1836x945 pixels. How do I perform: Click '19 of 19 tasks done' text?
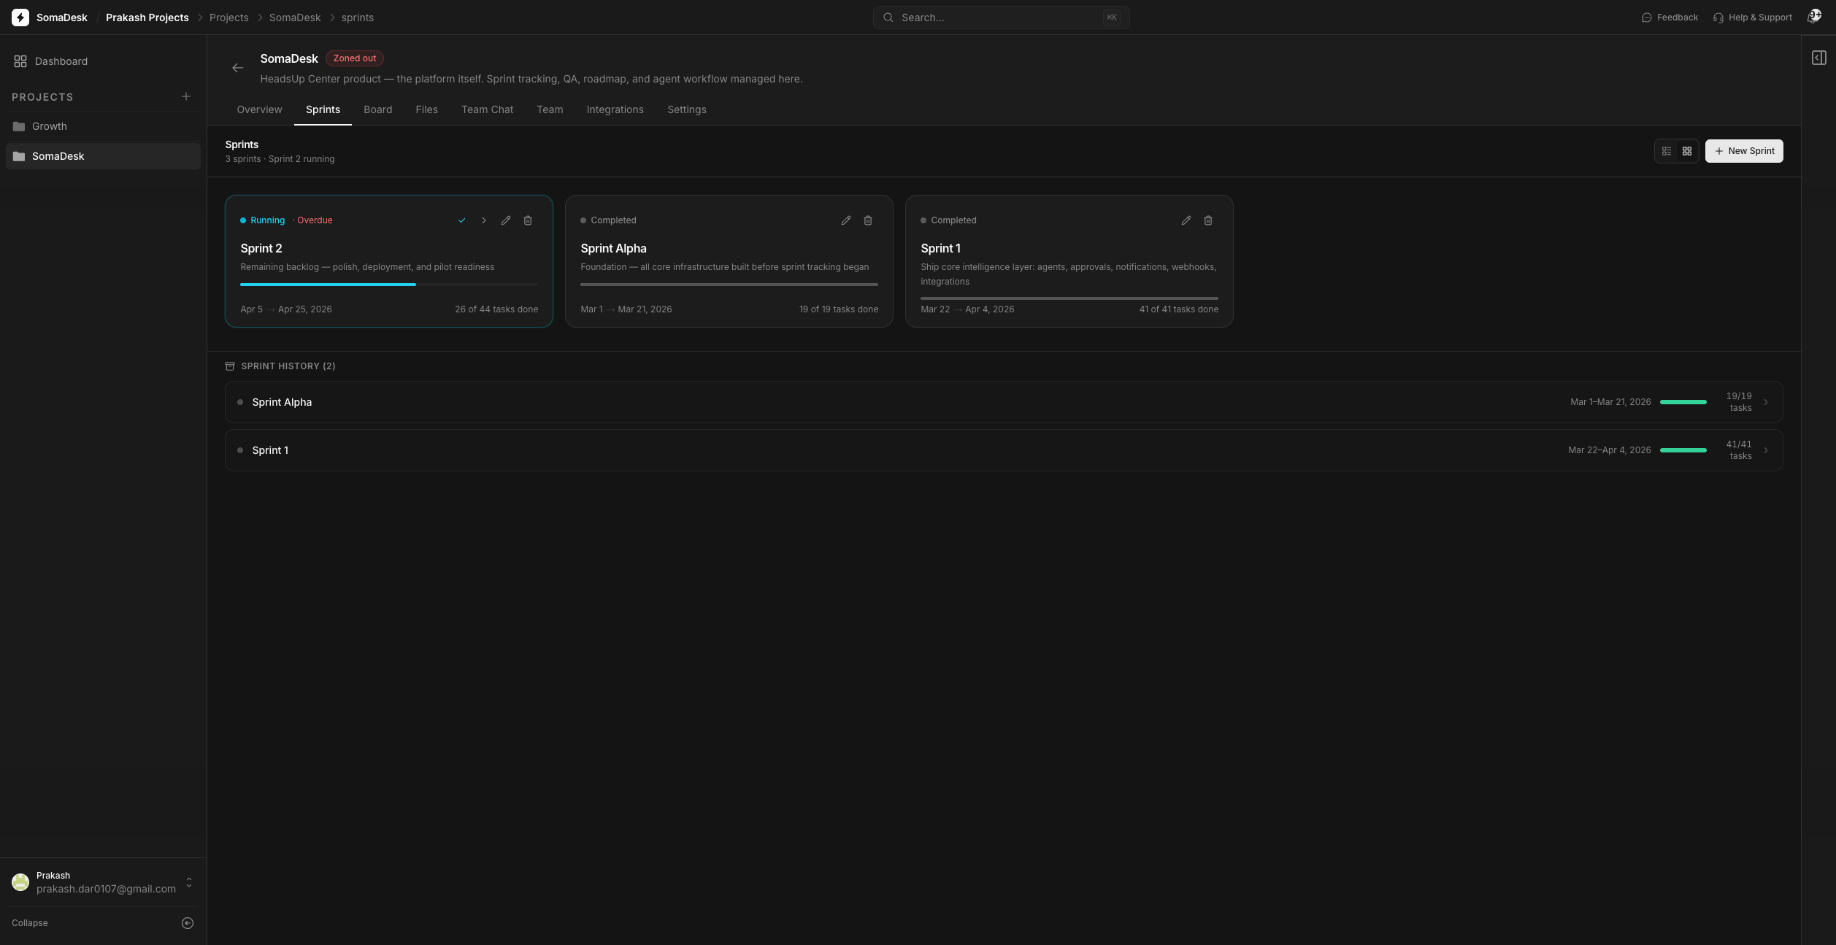(x=838, y=309)
